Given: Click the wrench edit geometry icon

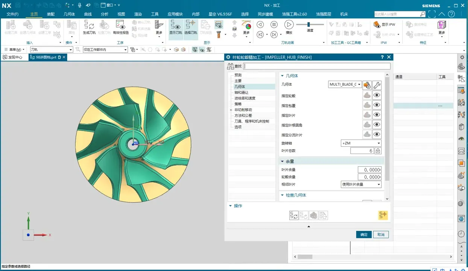Looking at the screenshot, I should [377, 85].
